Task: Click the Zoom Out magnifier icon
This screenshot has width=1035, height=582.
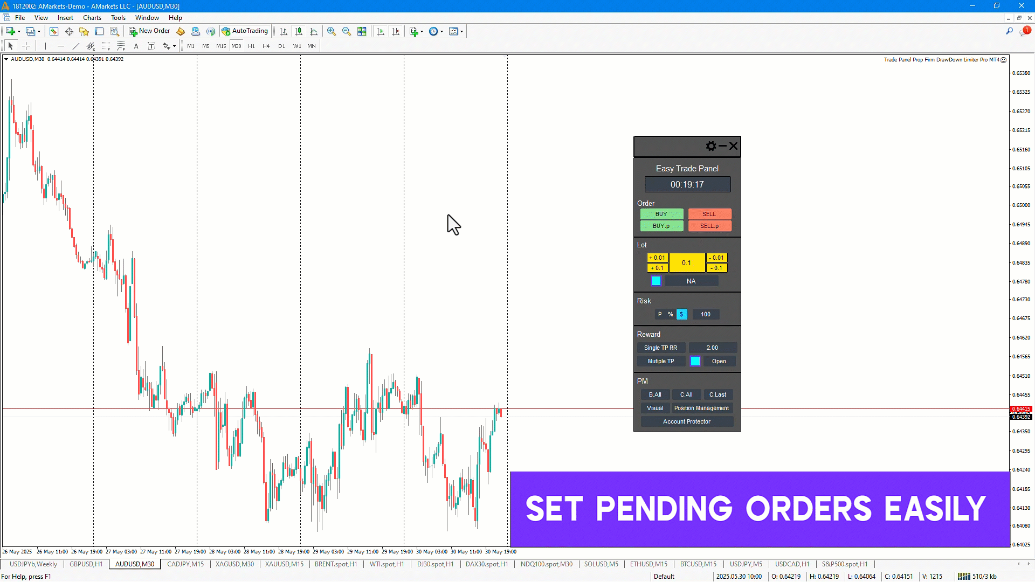Action: 347,31
